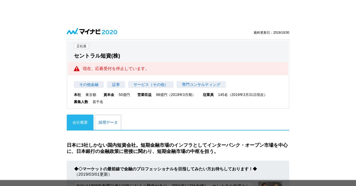Viewport: 356px width, 186px height.
Task: Click the （2019/03/01更新） date text
Action: 93,174
